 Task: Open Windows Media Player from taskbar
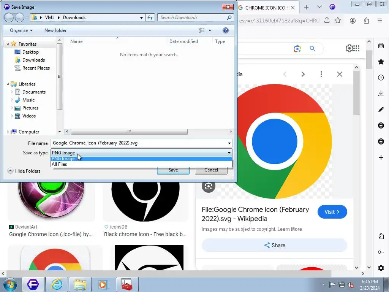click(x=103, y=284)
